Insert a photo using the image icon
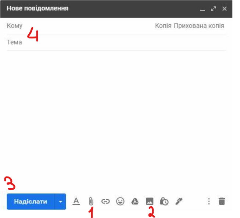 coord(150,201)
